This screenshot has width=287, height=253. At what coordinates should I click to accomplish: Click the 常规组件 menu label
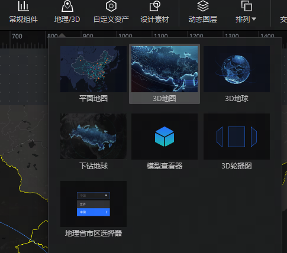(24, 20)
